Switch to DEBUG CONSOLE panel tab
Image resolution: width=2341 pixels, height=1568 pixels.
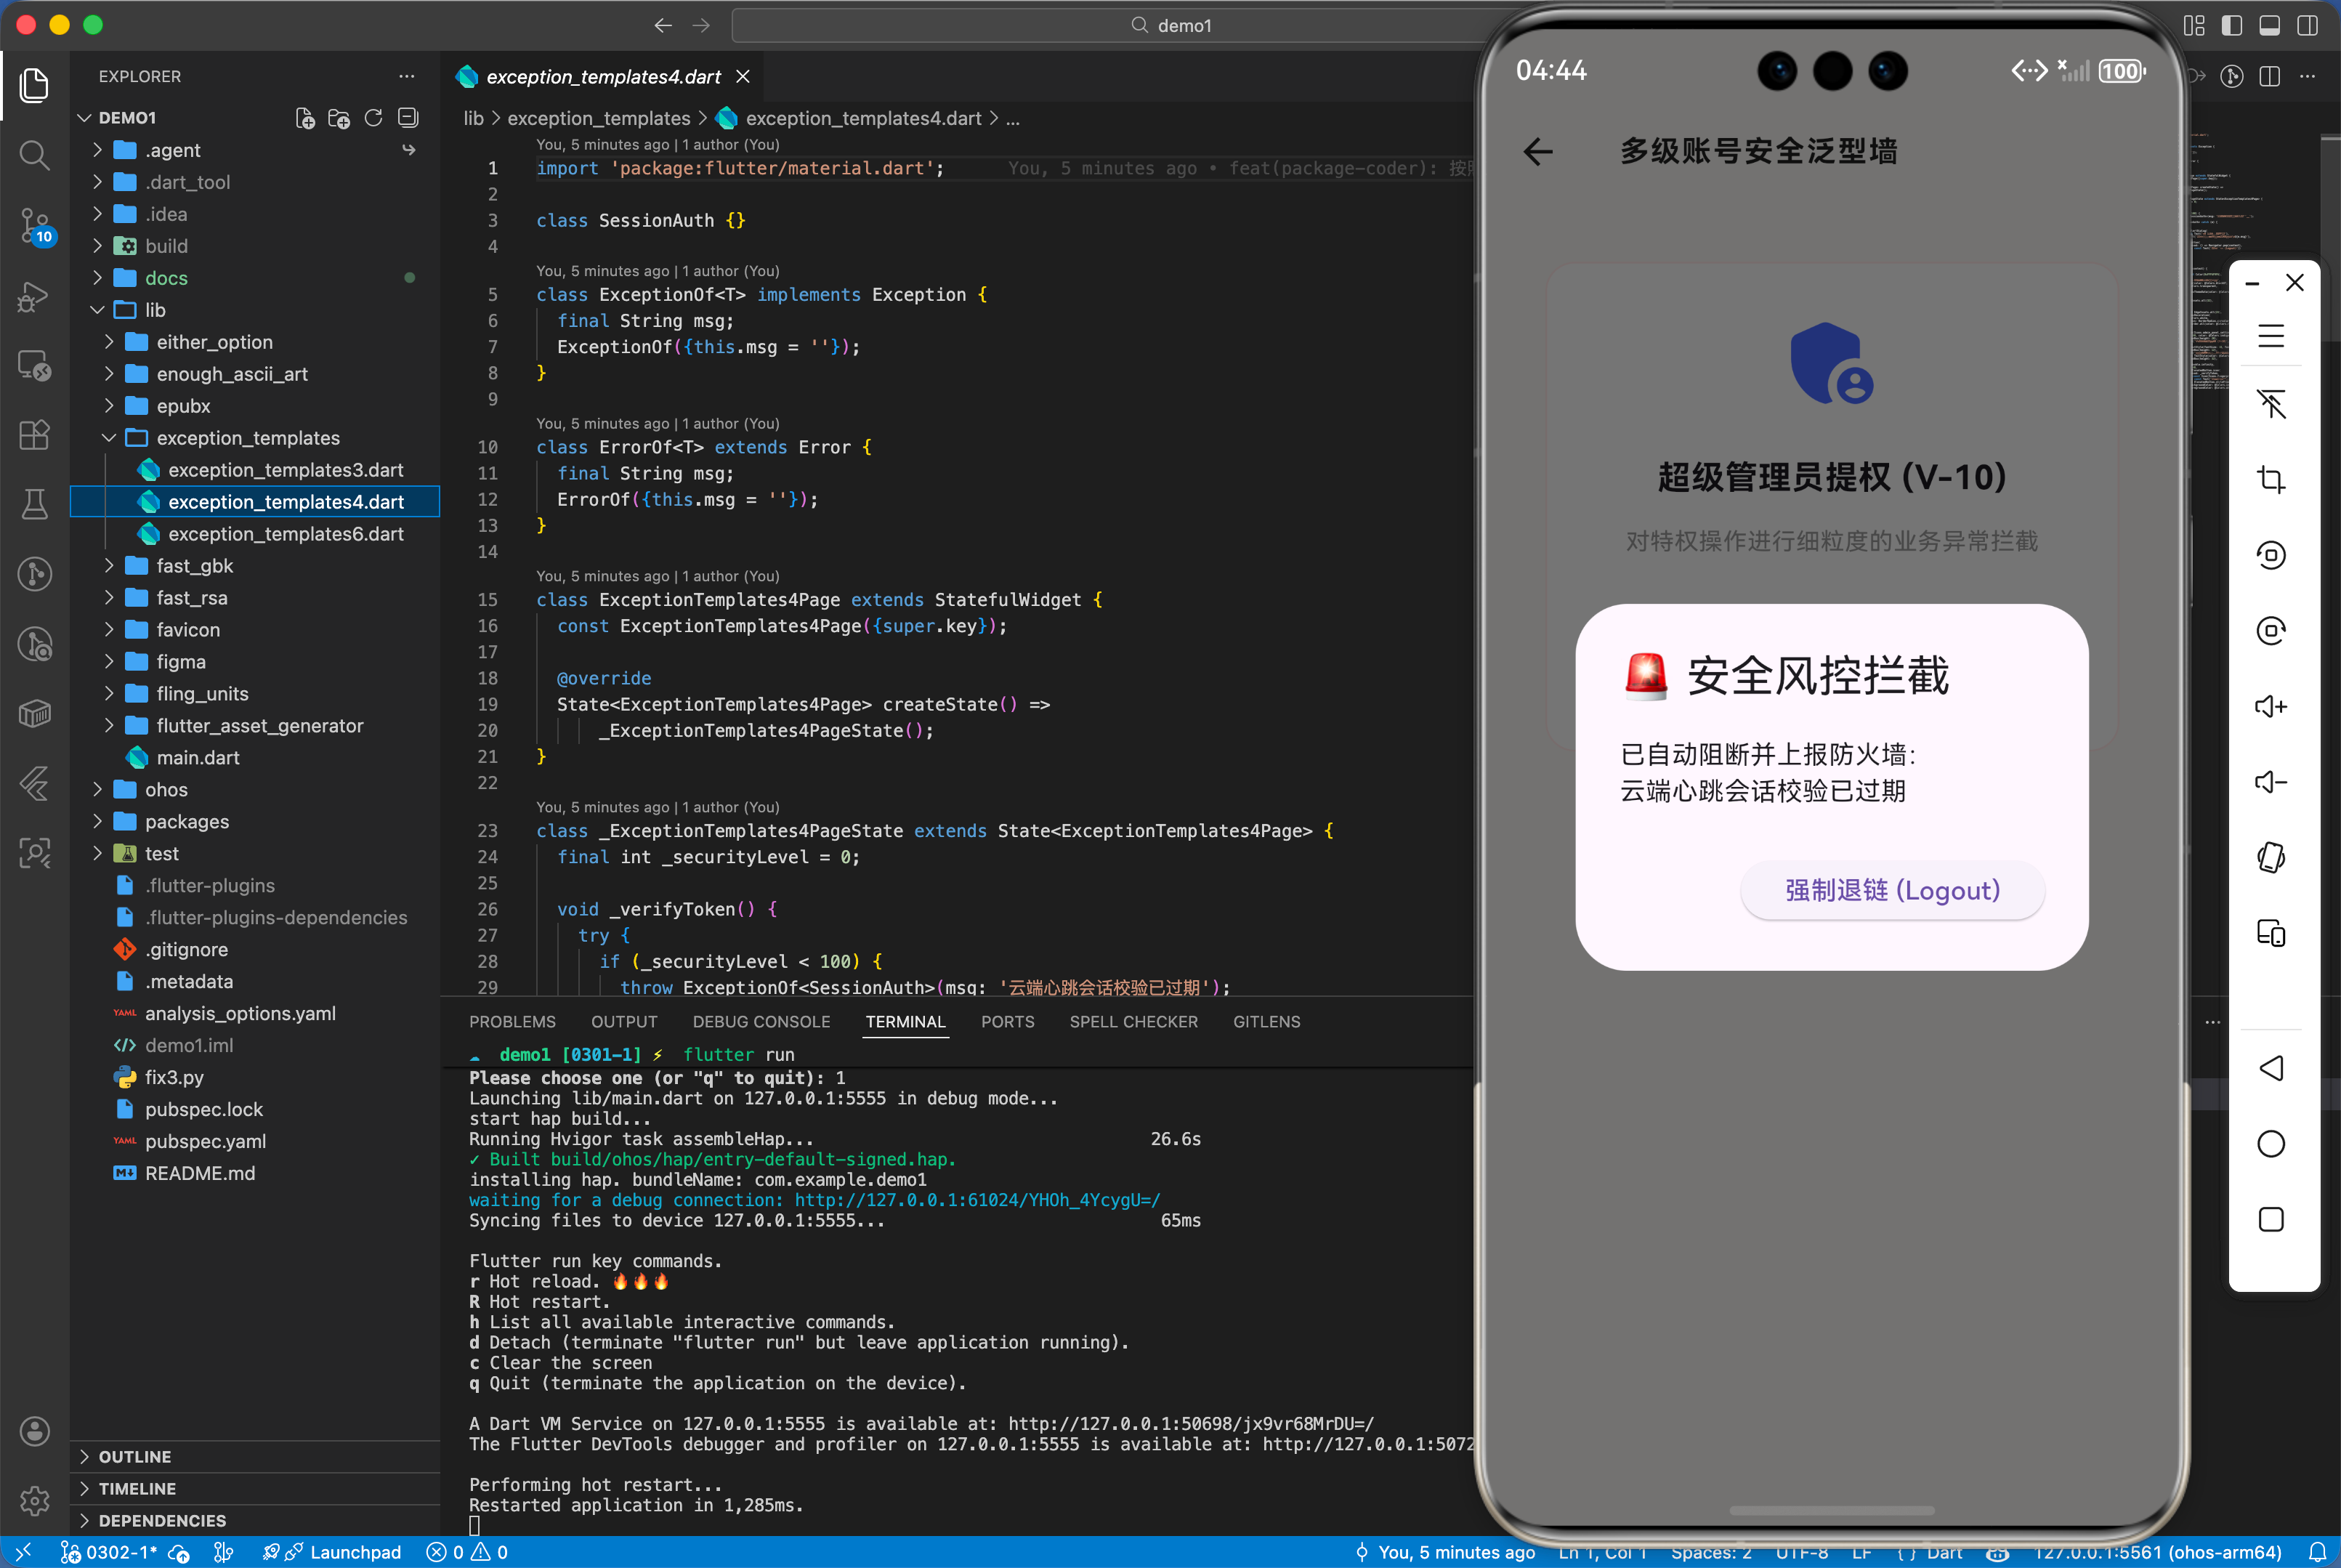(x=761, y=1022)
